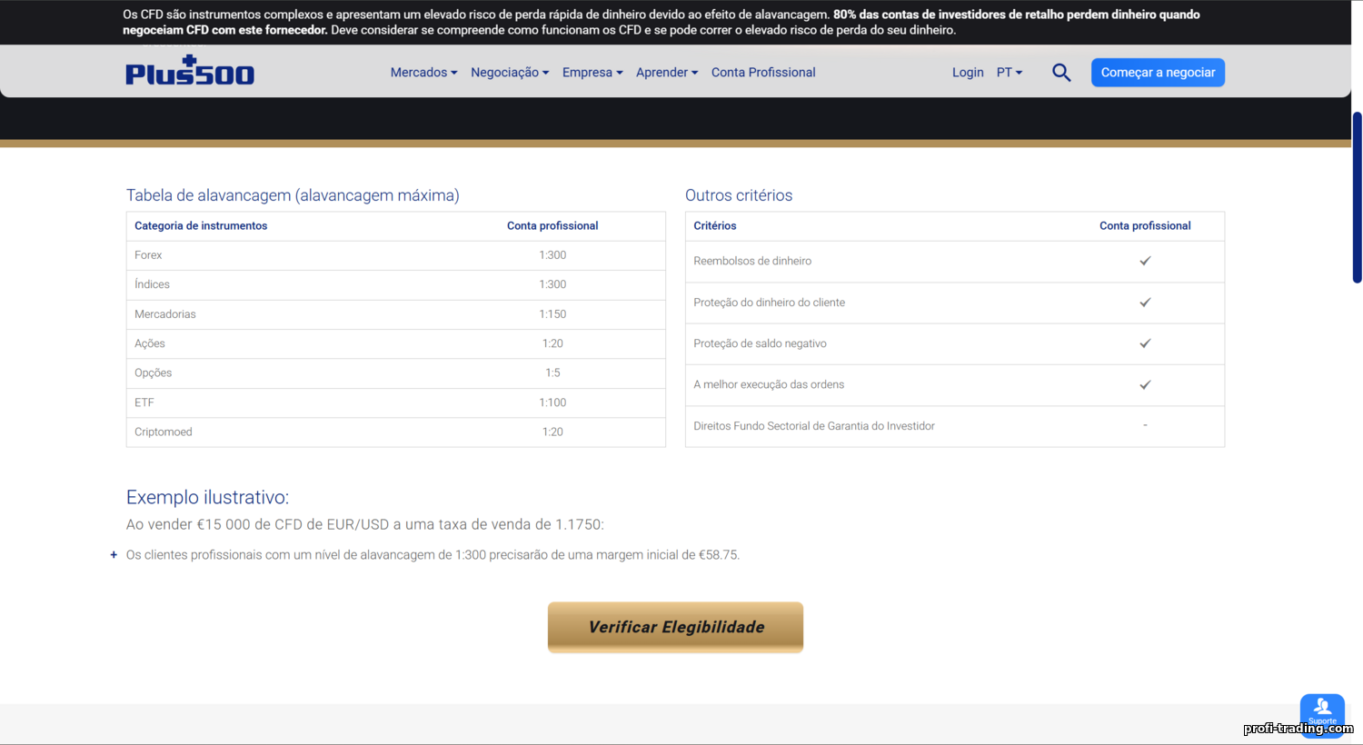Click checkmark for Proteção de saldo negativo
This screenshot has height=745, width=1363.
click(x=1145, y=343)
